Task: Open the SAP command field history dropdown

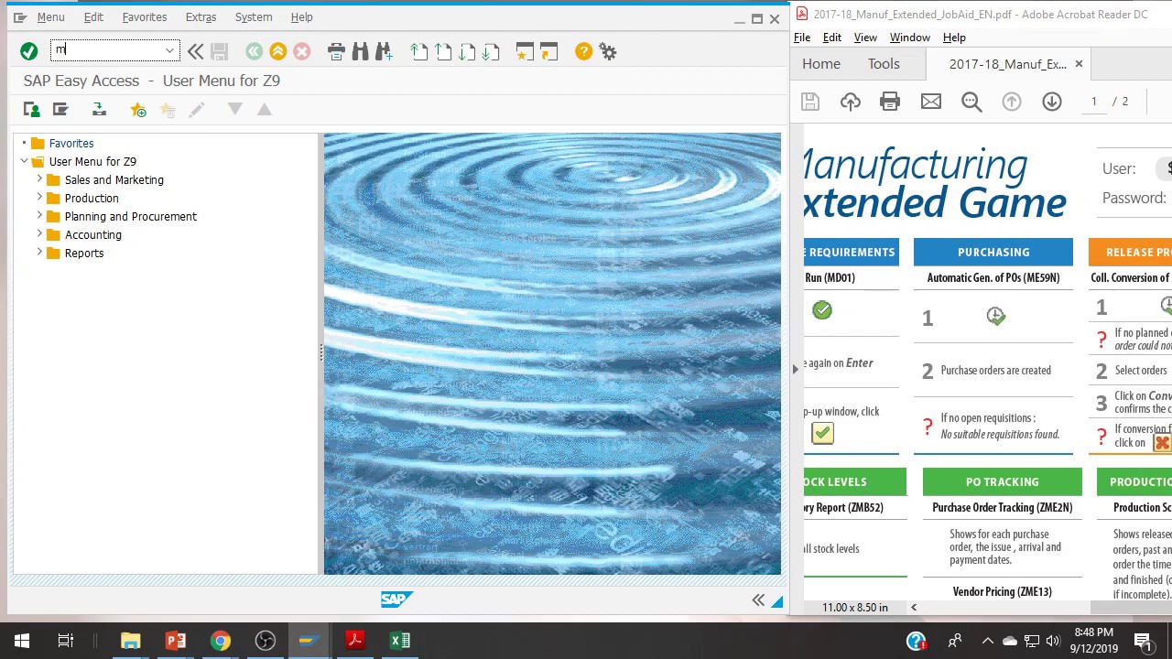Action: click(x=170, y=51)
